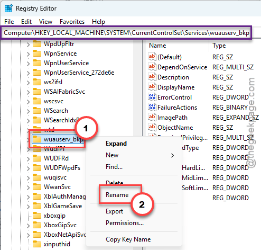
Task: Click the Registry Editor app icon
Action: [8, 8]
